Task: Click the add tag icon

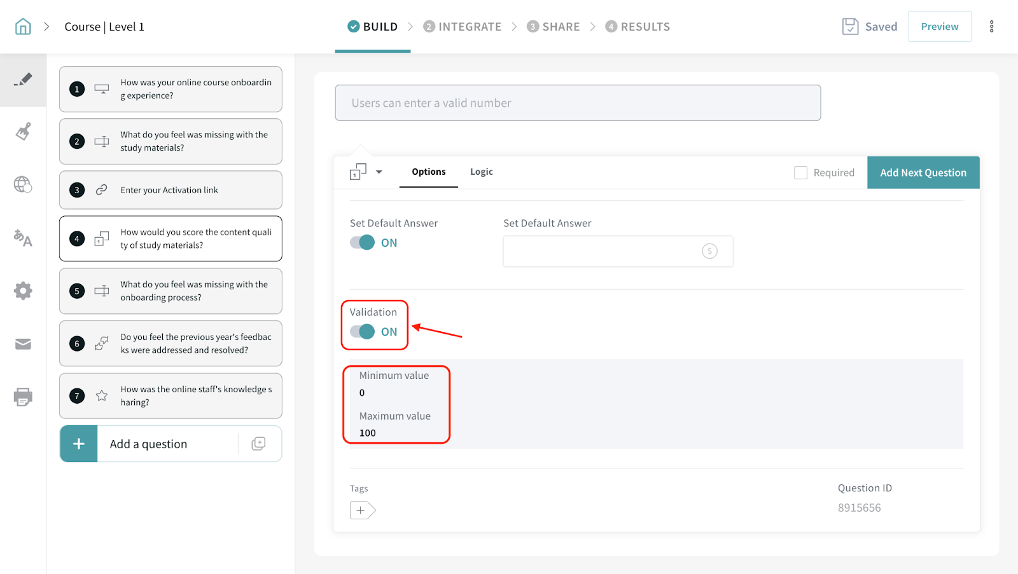Action: tap(362, 510)
